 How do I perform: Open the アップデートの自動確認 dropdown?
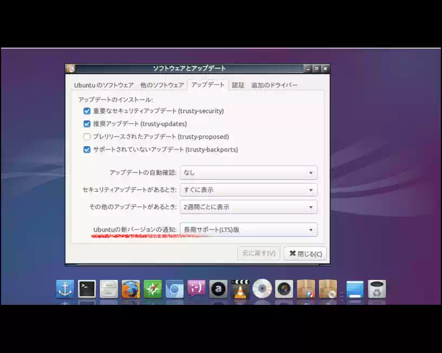249,173
